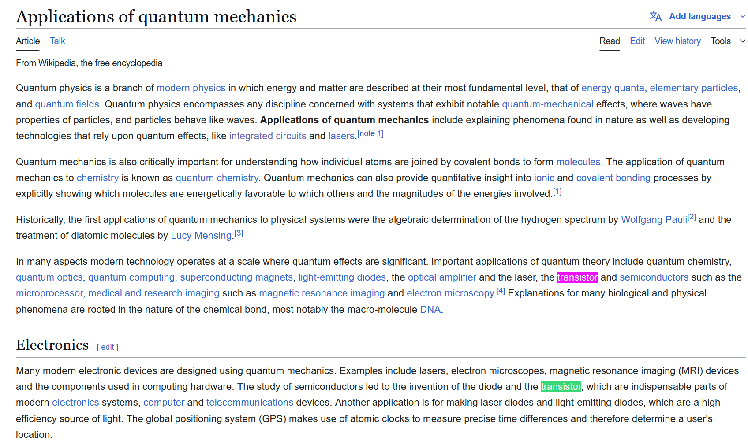748x444 pixels.
Task: Open the semiconductors link
Action: coord(654,277)
